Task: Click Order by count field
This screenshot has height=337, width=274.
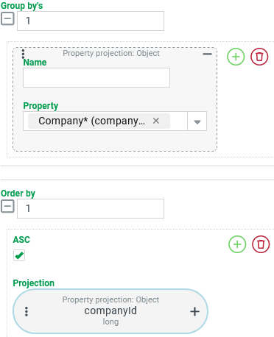Action: tap(91, 208)
